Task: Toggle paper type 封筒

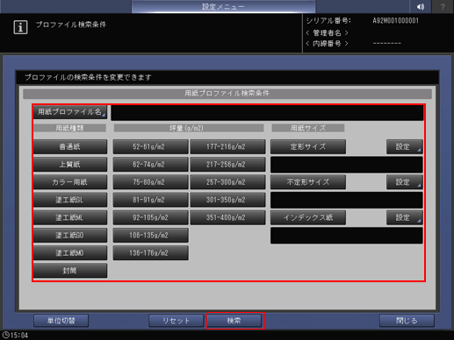Action: 70,271
